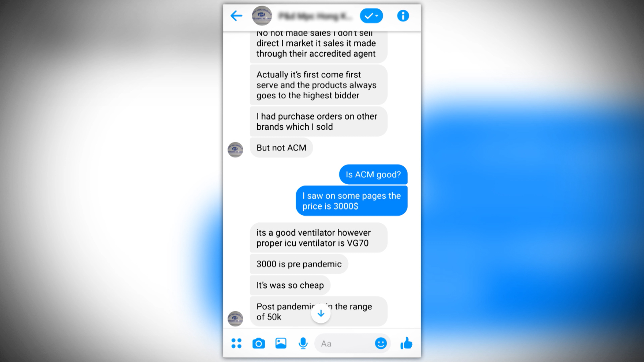The height and width of the screenshot is (362, 644).
Task: Select the "3000 is pre pandemic" bubble
Action: click(299, 264)
